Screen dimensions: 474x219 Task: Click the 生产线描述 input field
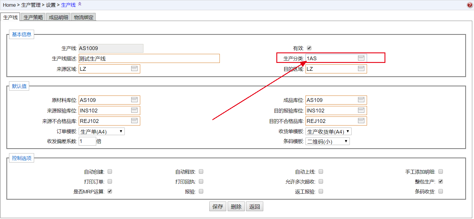(149, 59)
